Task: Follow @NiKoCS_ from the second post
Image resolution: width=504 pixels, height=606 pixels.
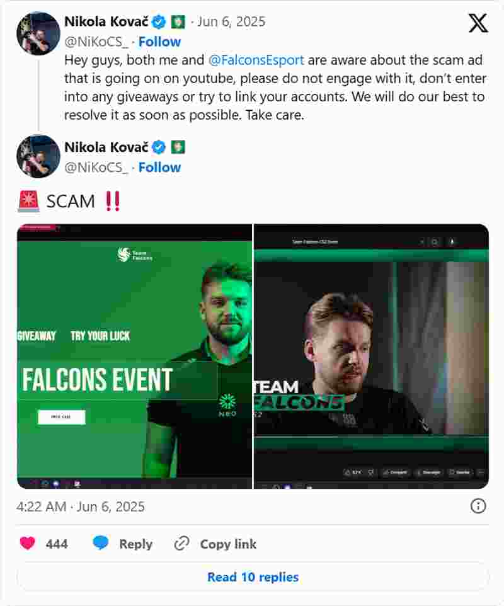Action: 159,168
